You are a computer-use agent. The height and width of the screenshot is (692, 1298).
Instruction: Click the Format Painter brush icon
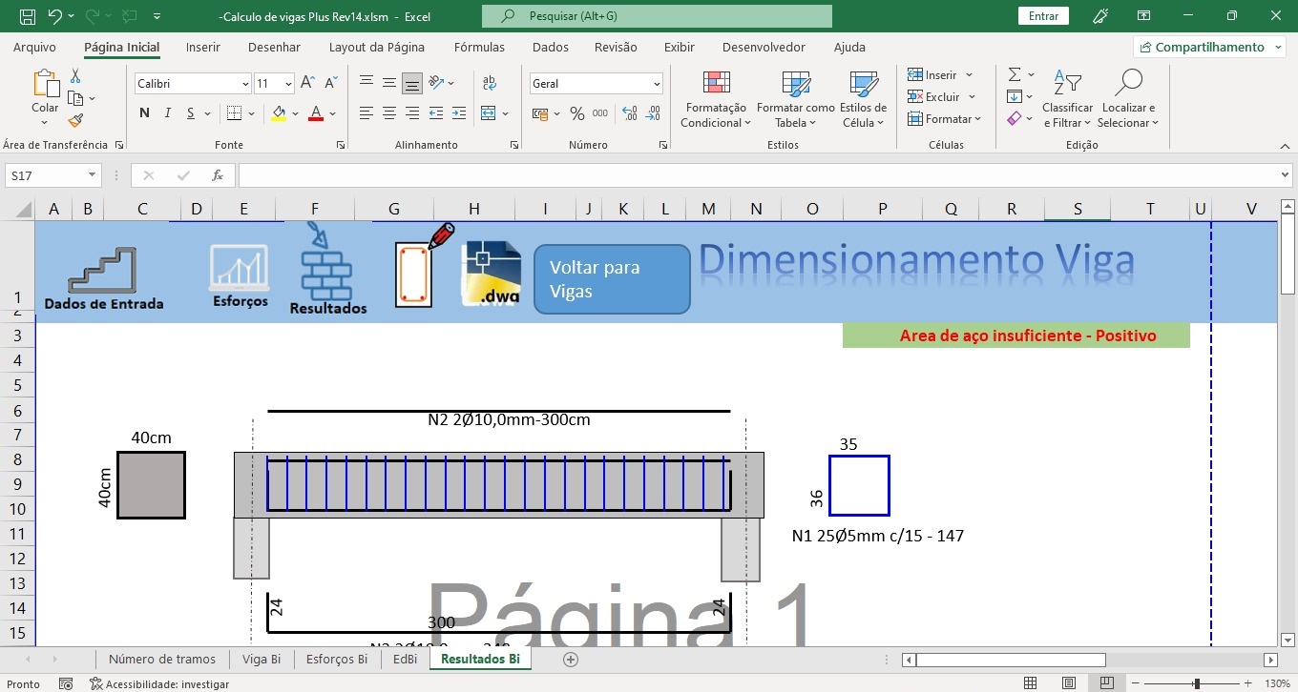75,120
